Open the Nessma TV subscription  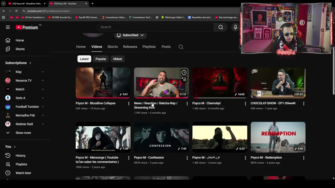click(25, 80)
